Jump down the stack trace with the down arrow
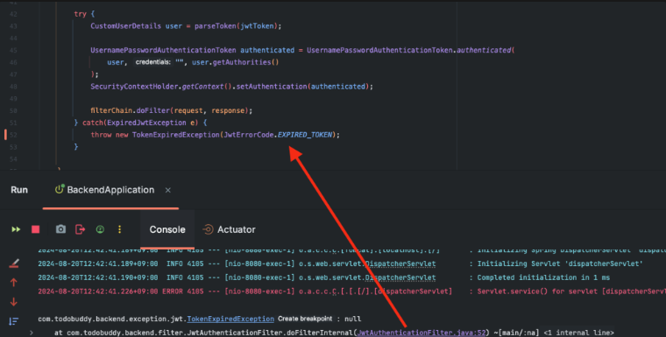The width and height of the screenshot is (666, 337). (14, 302)
